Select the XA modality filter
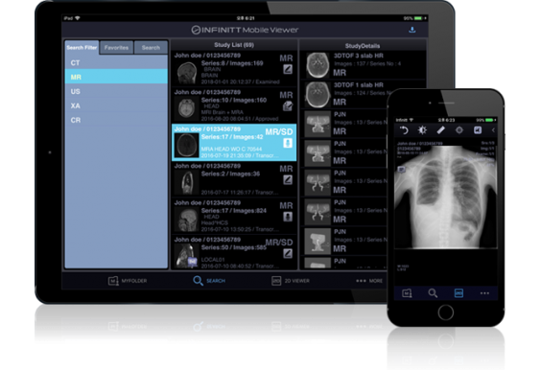The image size is (541, 370). pos(116,105)
